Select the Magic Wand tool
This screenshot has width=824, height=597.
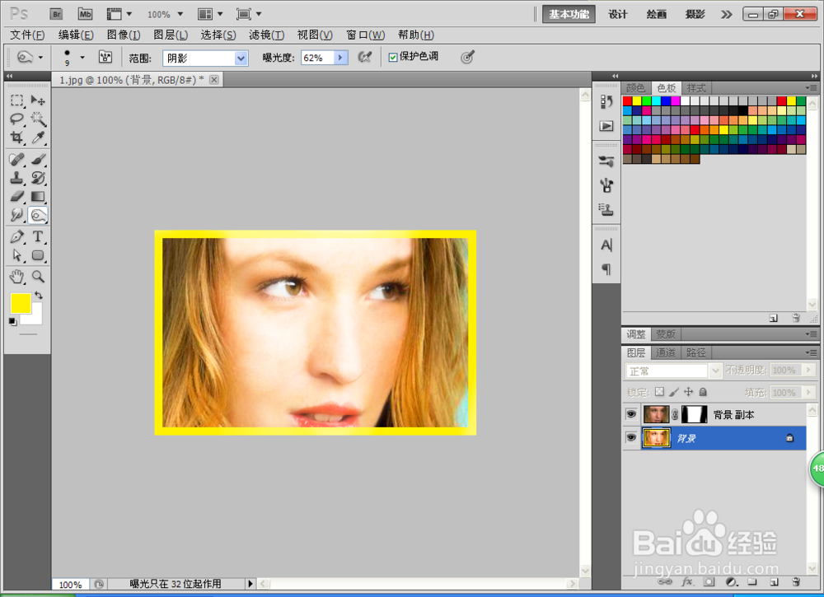(38, 119)
